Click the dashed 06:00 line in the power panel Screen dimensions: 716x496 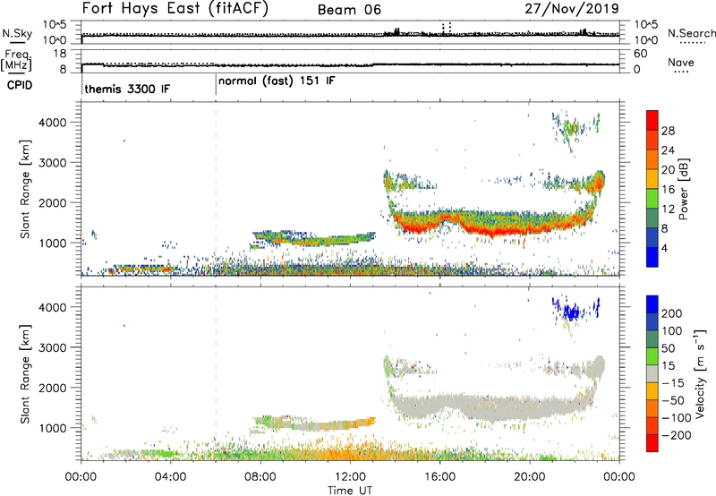pyautogui.click(x=216, y=189)
